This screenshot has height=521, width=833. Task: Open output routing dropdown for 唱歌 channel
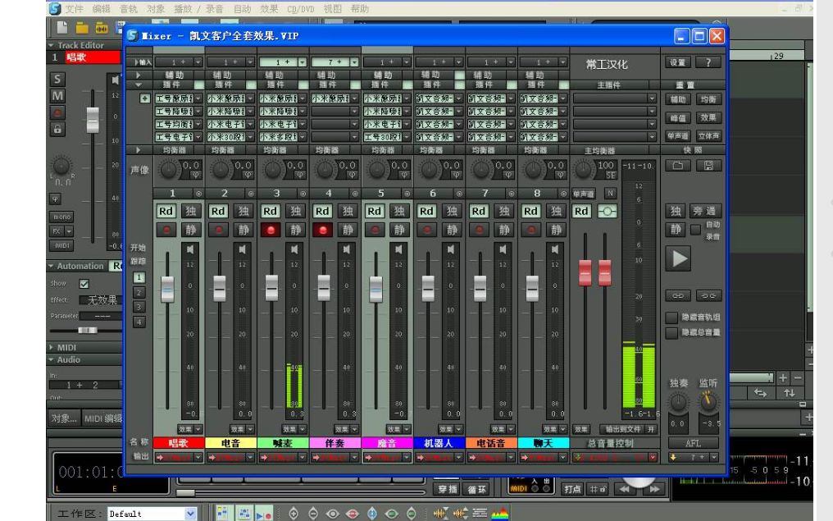tap(198, 457)
